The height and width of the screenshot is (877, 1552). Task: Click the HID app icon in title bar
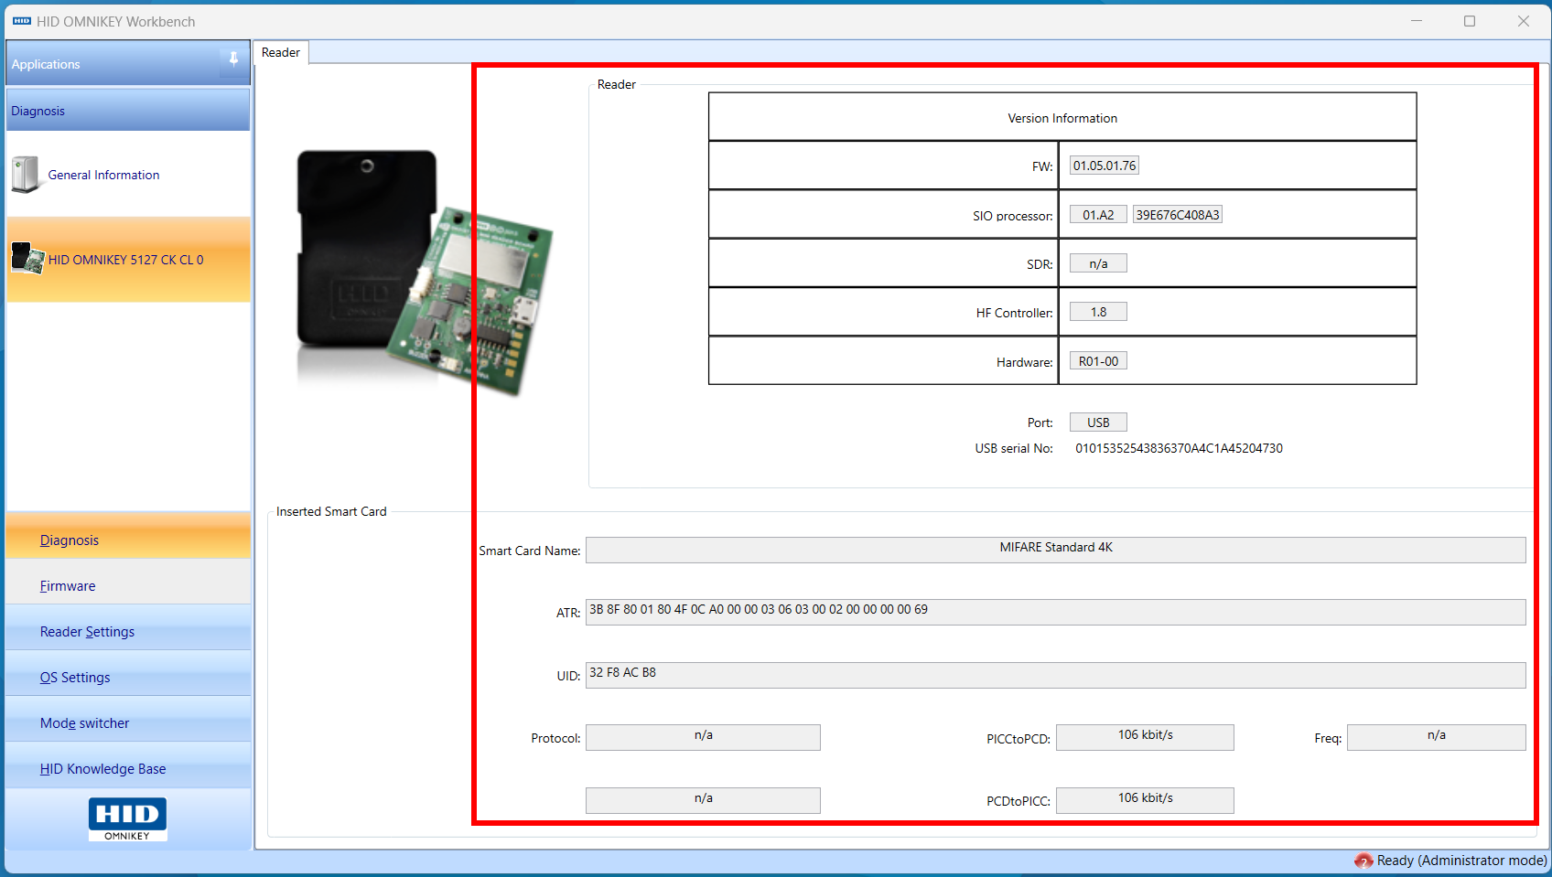[22, 21]
